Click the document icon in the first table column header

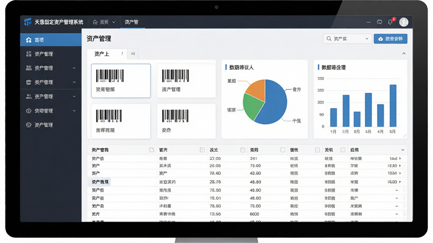click(152, 150)
